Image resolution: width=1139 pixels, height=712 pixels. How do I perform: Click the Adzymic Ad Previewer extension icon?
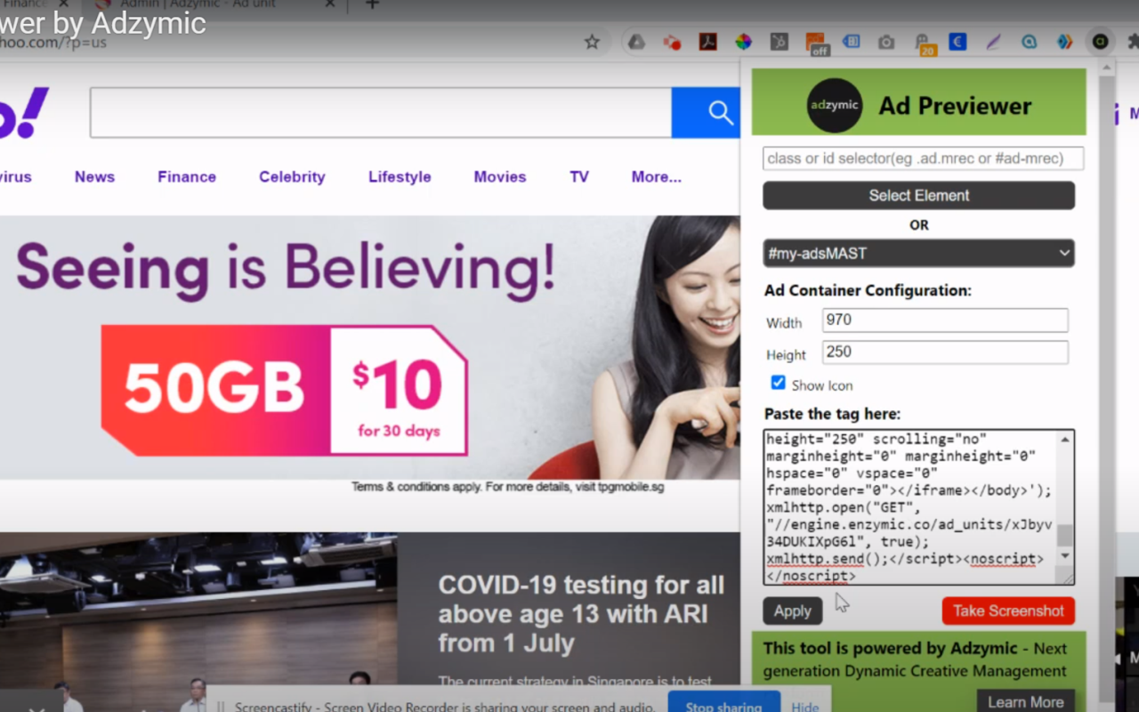1101,42
